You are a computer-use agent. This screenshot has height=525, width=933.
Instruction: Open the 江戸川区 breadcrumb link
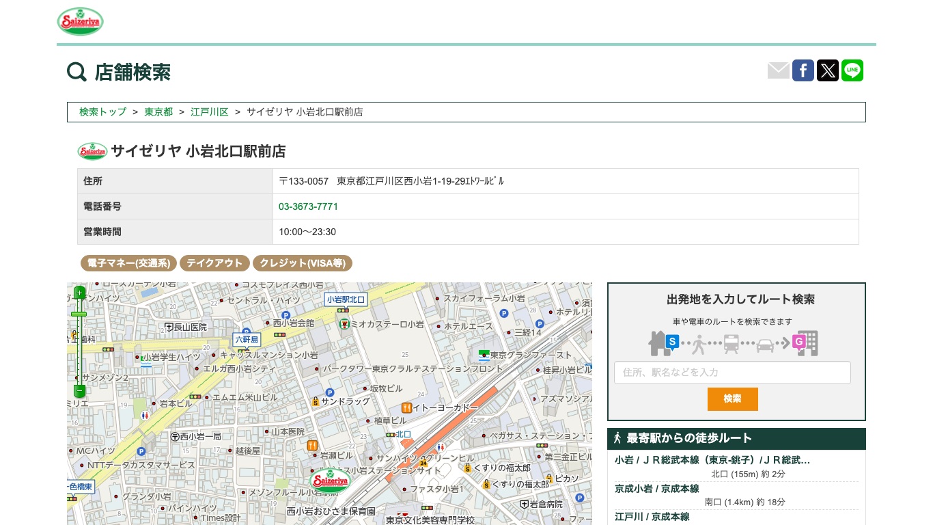click(210, 112)
